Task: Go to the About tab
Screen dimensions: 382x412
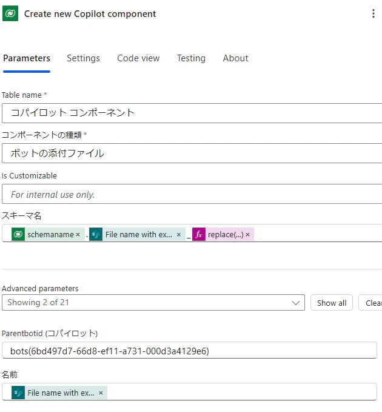Action: click(235, 58)
